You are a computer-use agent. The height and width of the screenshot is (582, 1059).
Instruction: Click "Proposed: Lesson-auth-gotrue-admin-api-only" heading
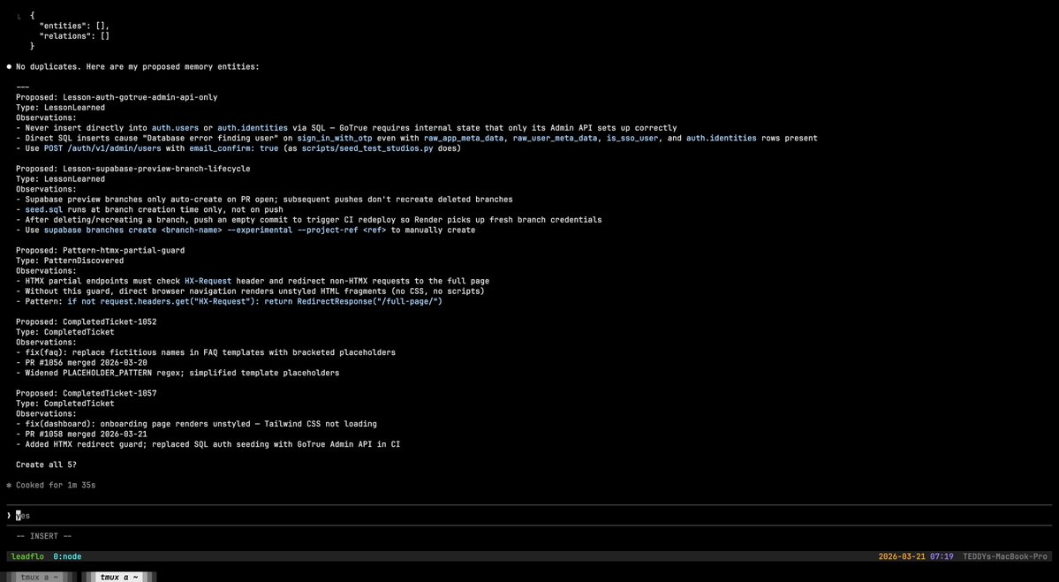pyautogui.click(x=117, y=97)
